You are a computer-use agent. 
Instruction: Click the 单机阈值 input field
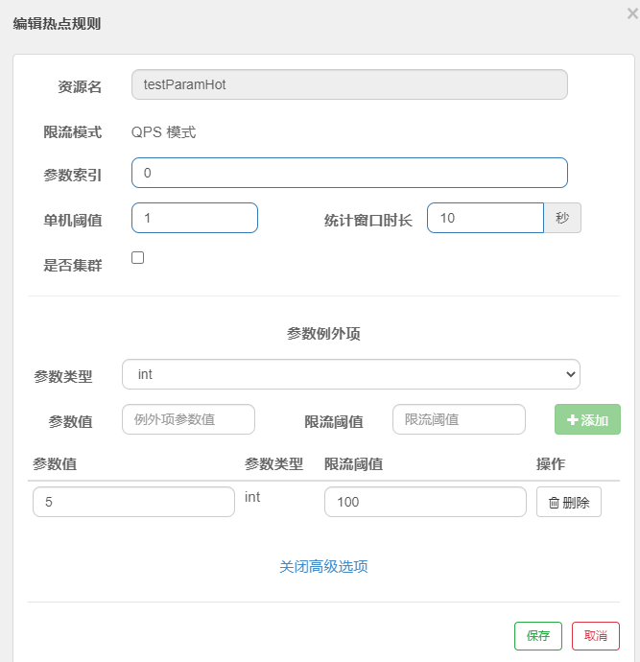tap(195, 218)
